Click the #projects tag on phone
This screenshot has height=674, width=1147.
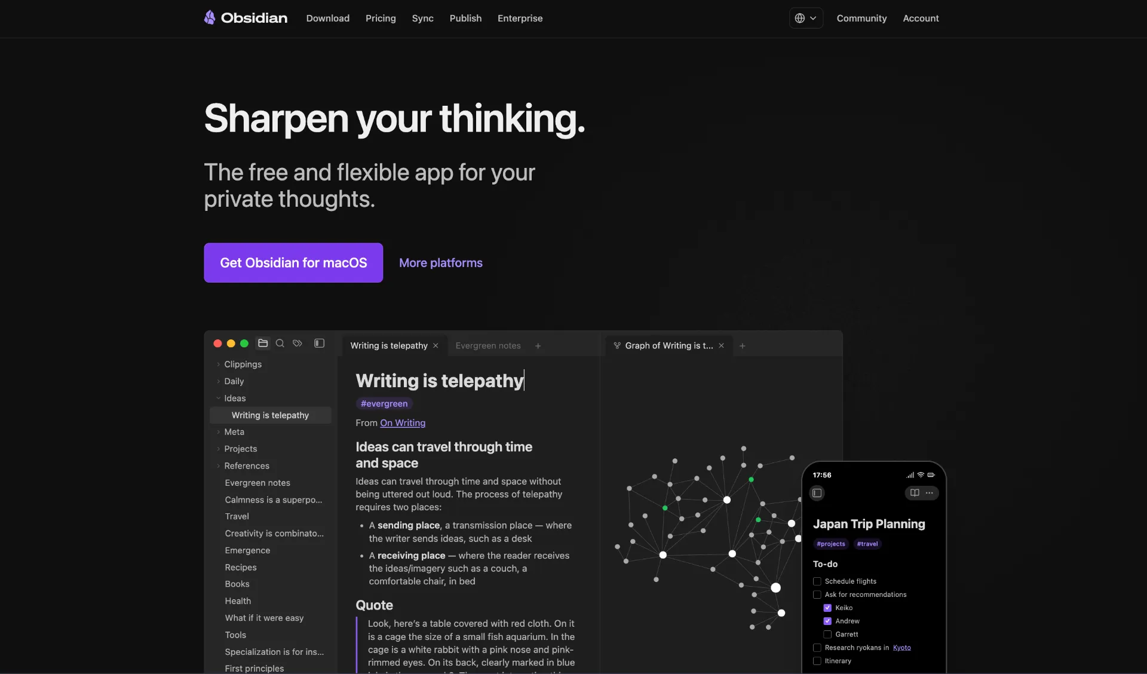[x=831, y=544]
